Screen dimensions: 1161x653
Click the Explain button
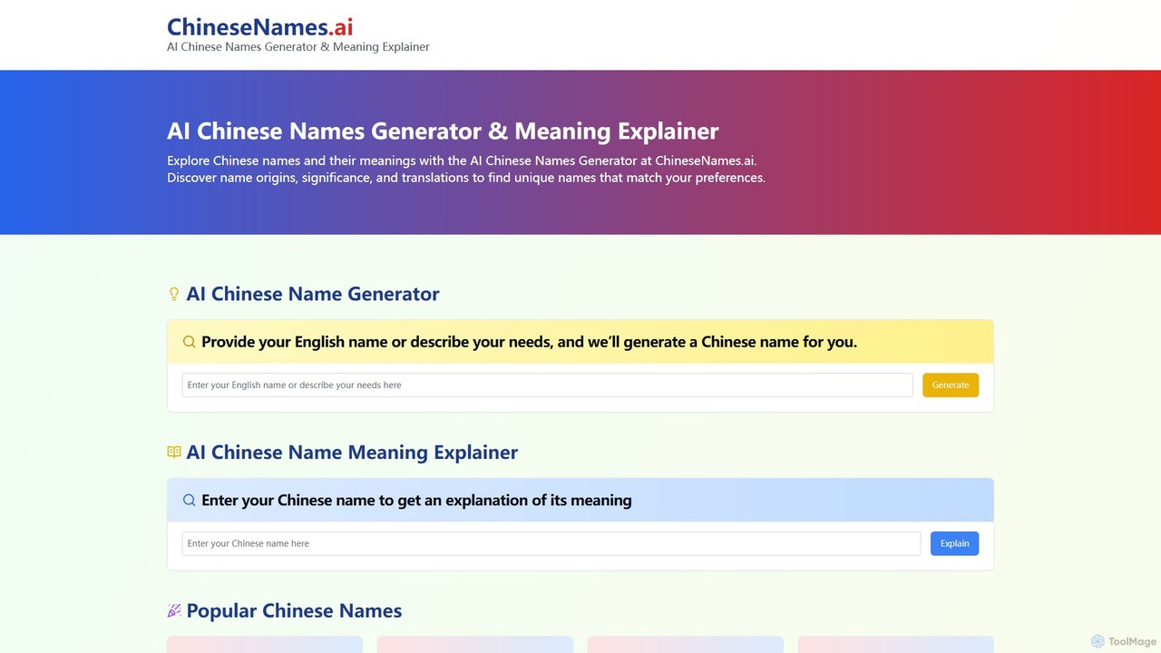tap(954, 543)
